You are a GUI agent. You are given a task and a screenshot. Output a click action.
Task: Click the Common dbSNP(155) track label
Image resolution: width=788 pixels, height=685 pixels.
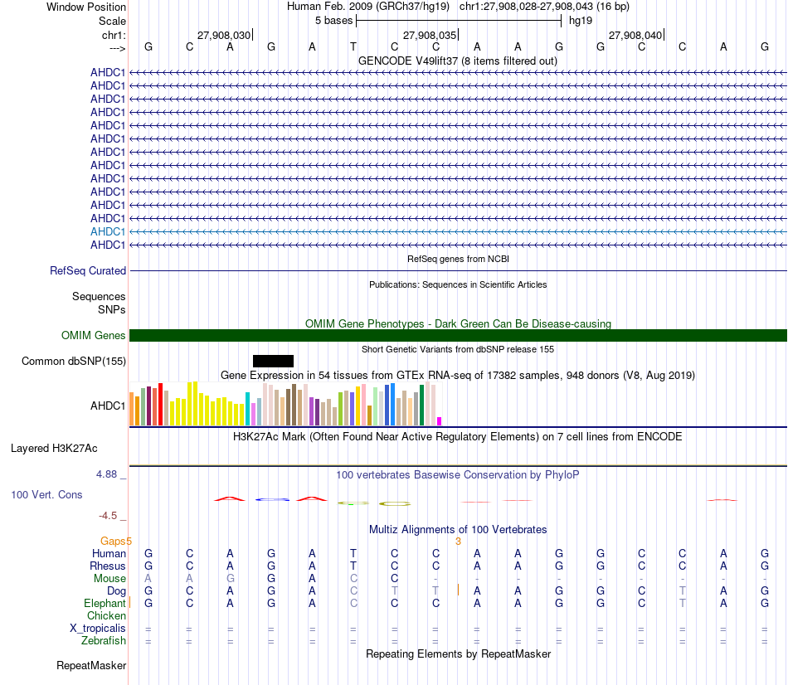(73, 362)
